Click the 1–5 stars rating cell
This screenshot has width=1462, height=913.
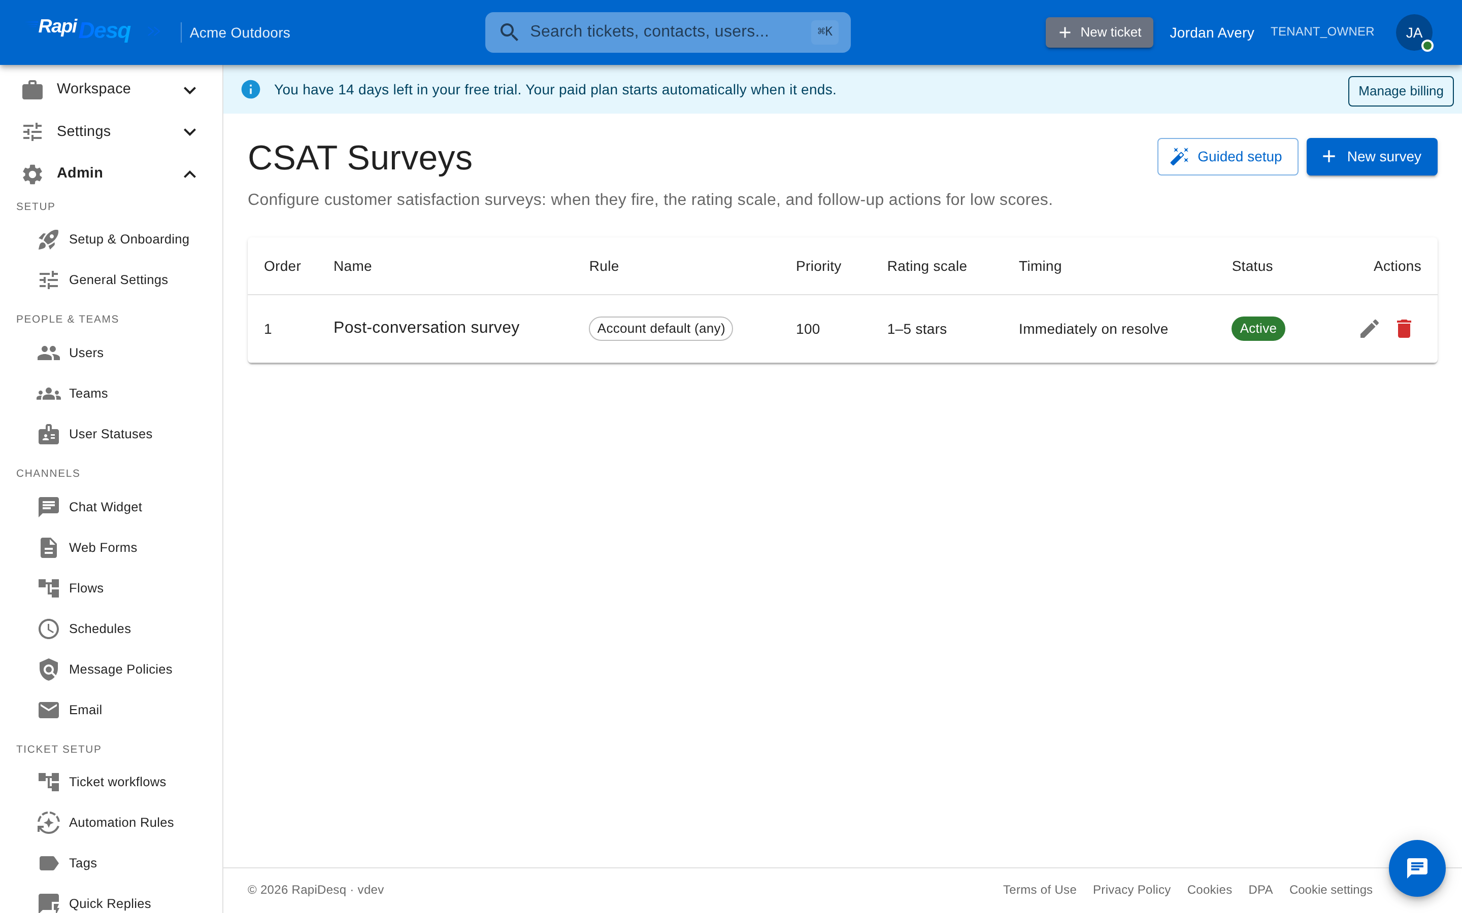tap(916, 329)
